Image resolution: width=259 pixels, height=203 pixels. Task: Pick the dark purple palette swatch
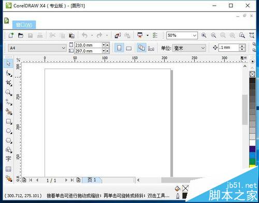252,149
